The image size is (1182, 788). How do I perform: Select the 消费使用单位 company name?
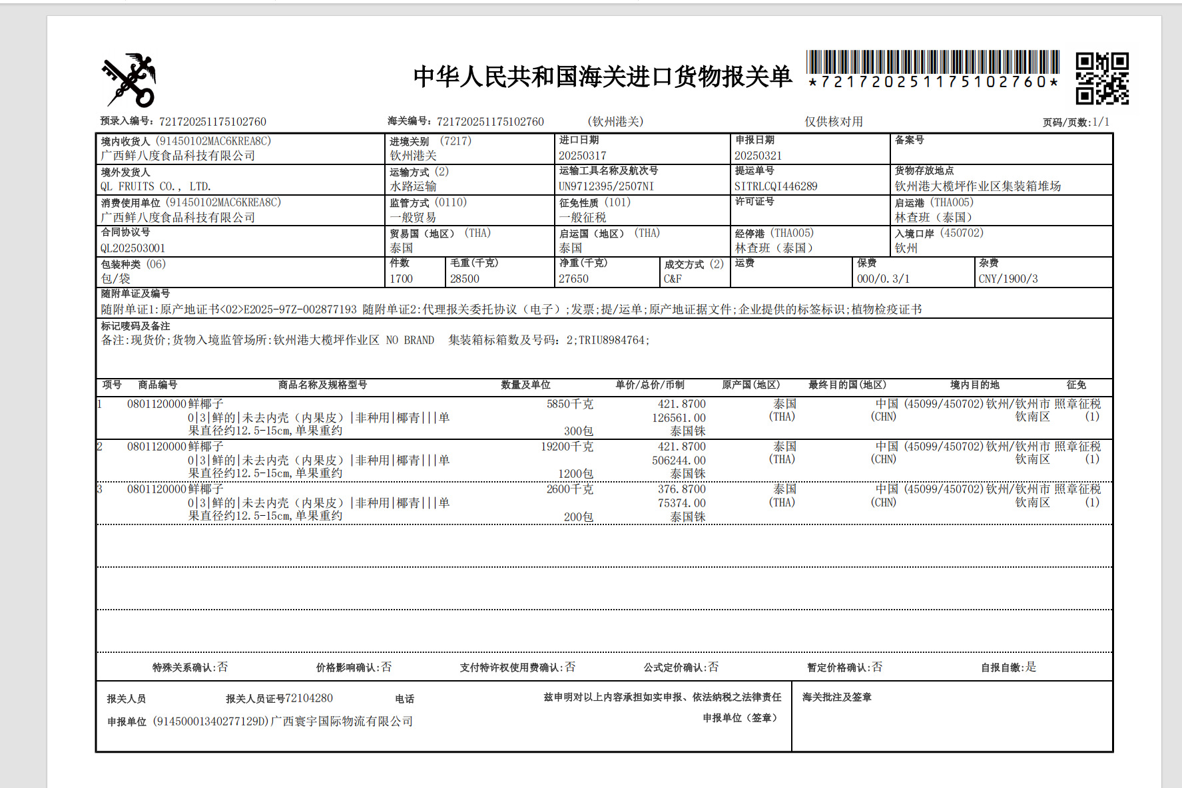pyautogui.click(x=178, y=218)
